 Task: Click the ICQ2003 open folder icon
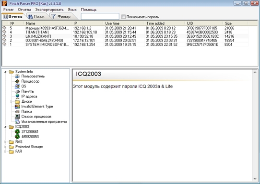[12, 127]
